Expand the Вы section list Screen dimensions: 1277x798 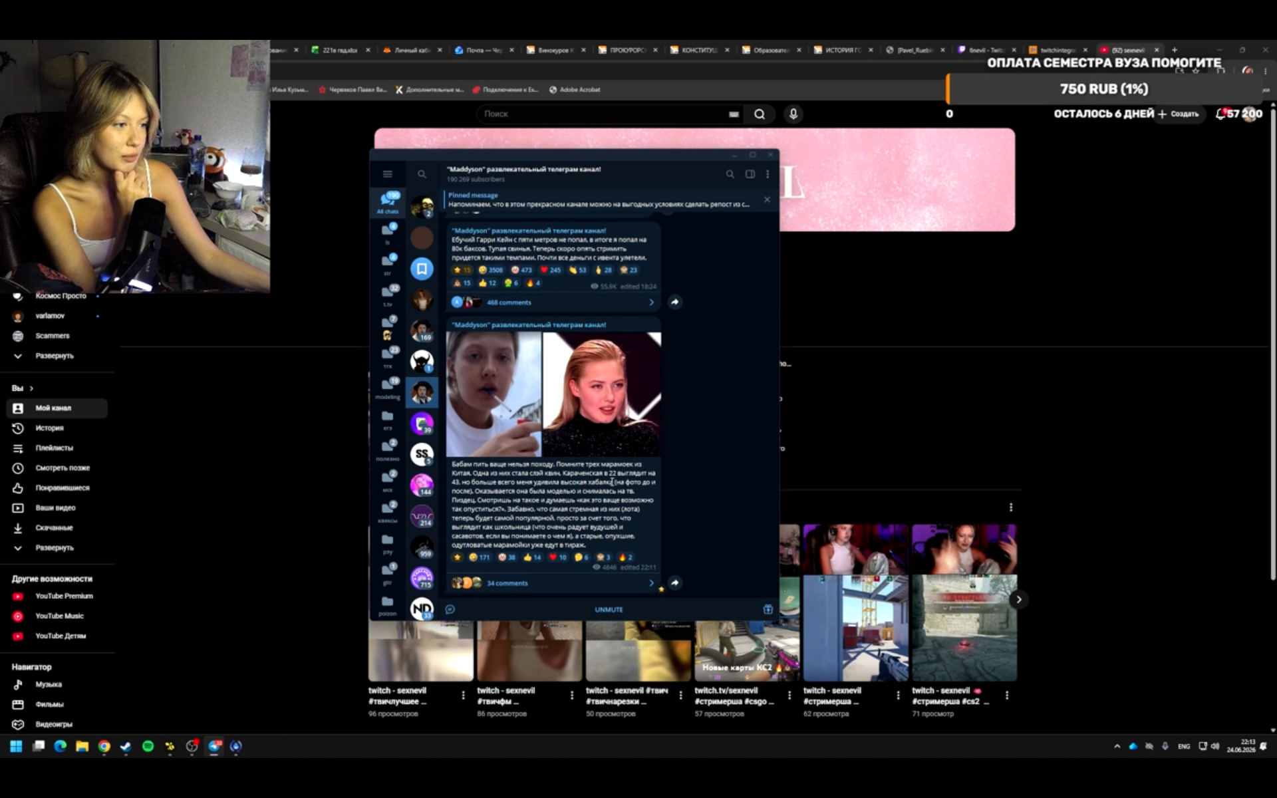tap(57, 548)
